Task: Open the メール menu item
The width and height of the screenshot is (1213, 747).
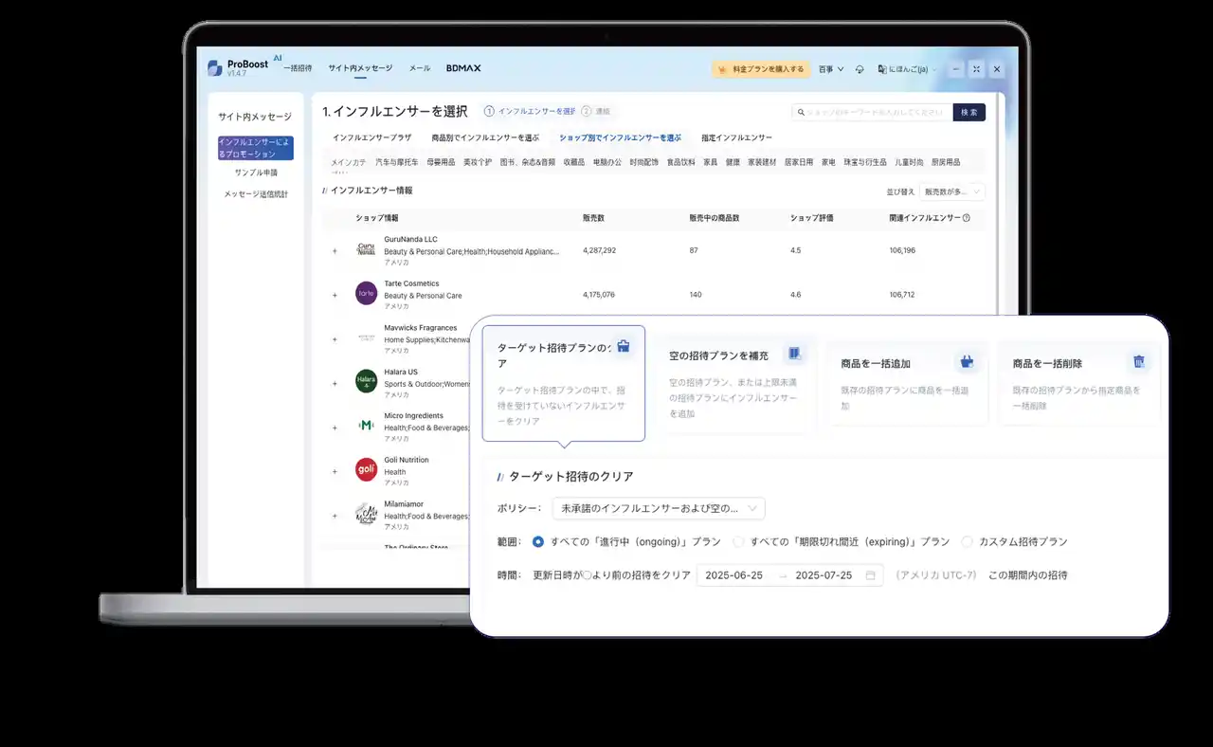Action: [x=419, y=68]
